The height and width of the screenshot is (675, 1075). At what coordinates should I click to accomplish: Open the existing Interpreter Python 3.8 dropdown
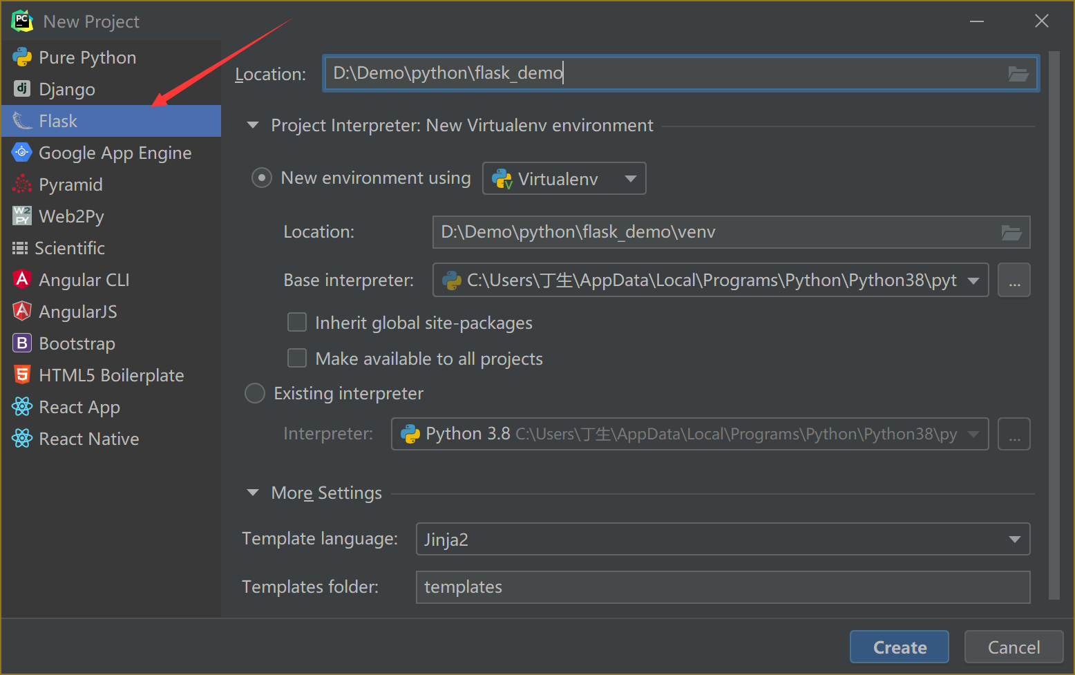coord(689,434)
